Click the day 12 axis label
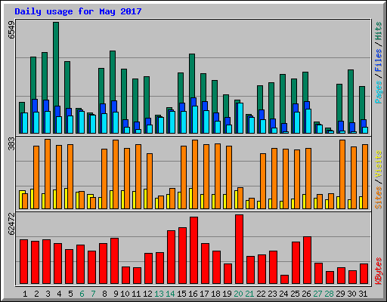The height and width of the screenshot is (302, 387). 147,294
